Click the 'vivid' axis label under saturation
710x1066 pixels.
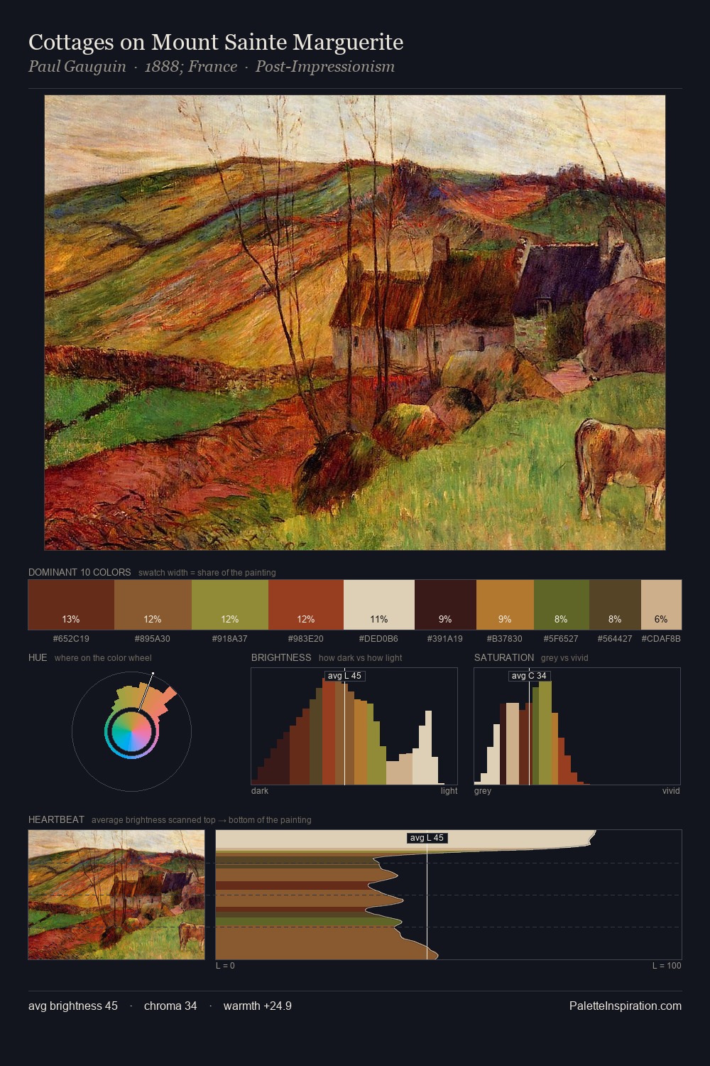click(671, 791)
